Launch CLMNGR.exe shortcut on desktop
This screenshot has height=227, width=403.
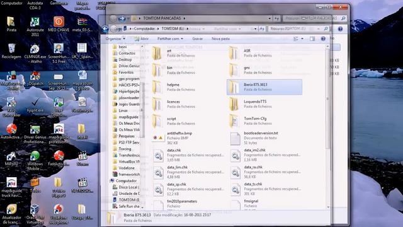pos(35,54)
